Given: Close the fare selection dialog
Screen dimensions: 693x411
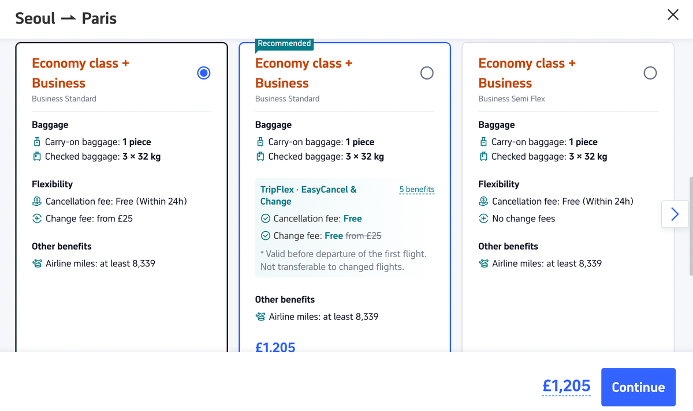Looking at the screenshot, I should click(x=673, y=14).
